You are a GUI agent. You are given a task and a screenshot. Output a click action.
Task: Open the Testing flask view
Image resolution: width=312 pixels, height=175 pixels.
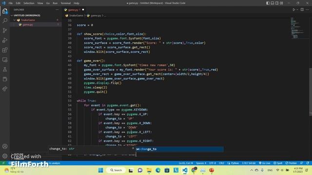click(5, 70)
